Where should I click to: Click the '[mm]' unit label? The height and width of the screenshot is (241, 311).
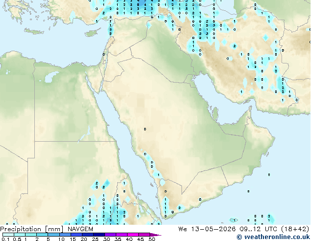[54, 229]
